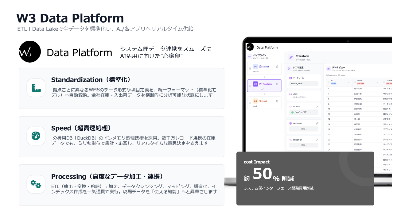The width and height of the screenshot is (393, 215).
Task: Click the data view table icon
Action: pyautogui.click(x=328, y=69)
